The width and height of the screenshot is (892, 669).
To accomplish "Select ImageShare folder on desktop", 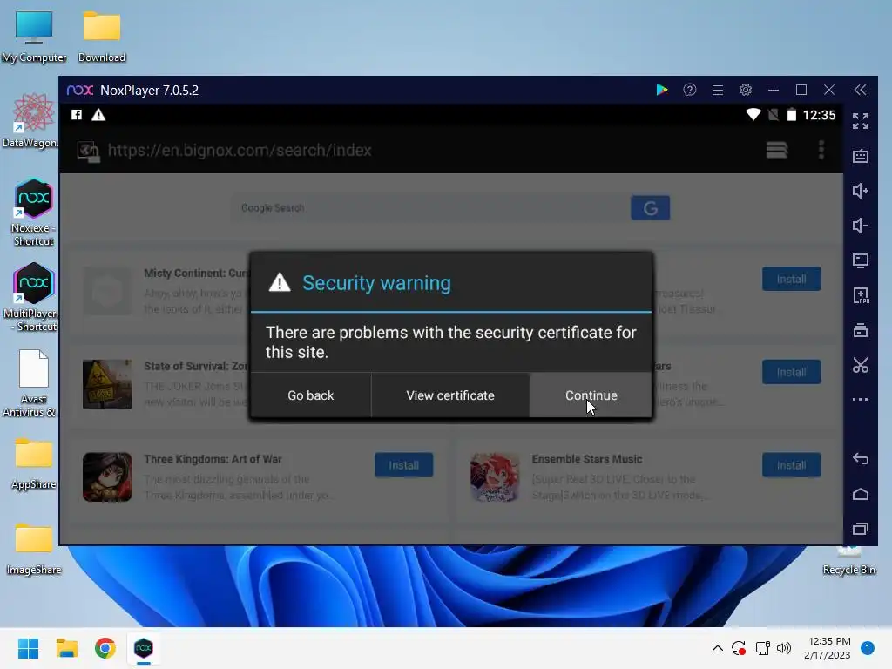I will point(34,549).
